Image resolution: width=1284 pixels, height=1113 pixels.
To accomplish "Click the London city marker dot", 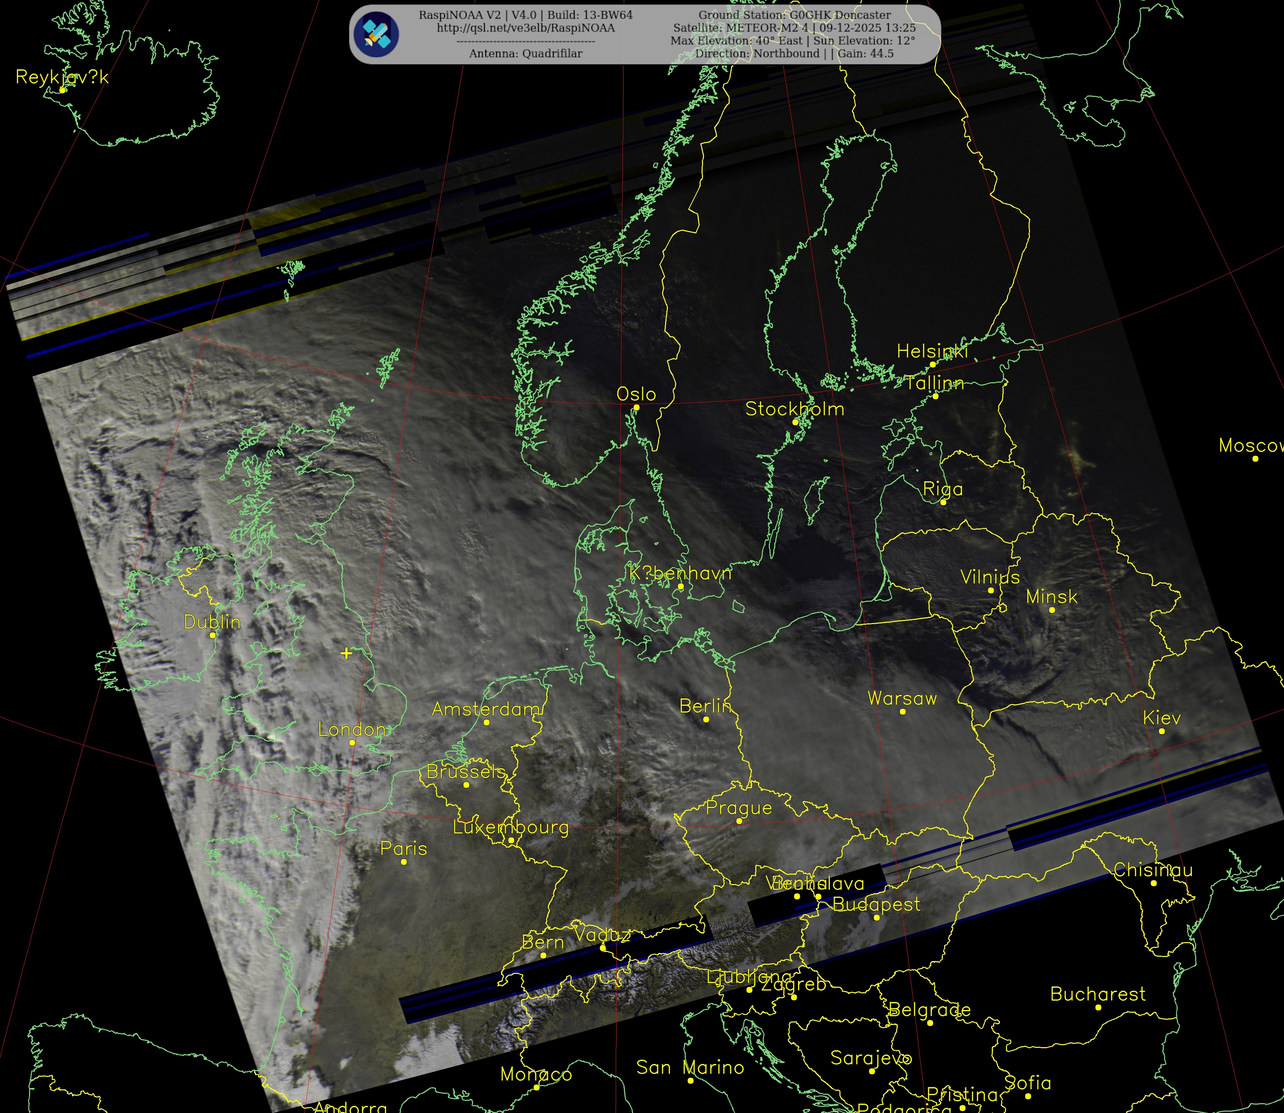I will pos(352,742).
